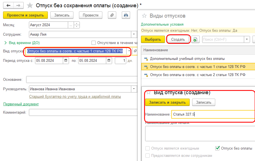Select row Отпуск без оплаты частью 2 статьи 128
The image size is (255, 161).
click(198, 75)
